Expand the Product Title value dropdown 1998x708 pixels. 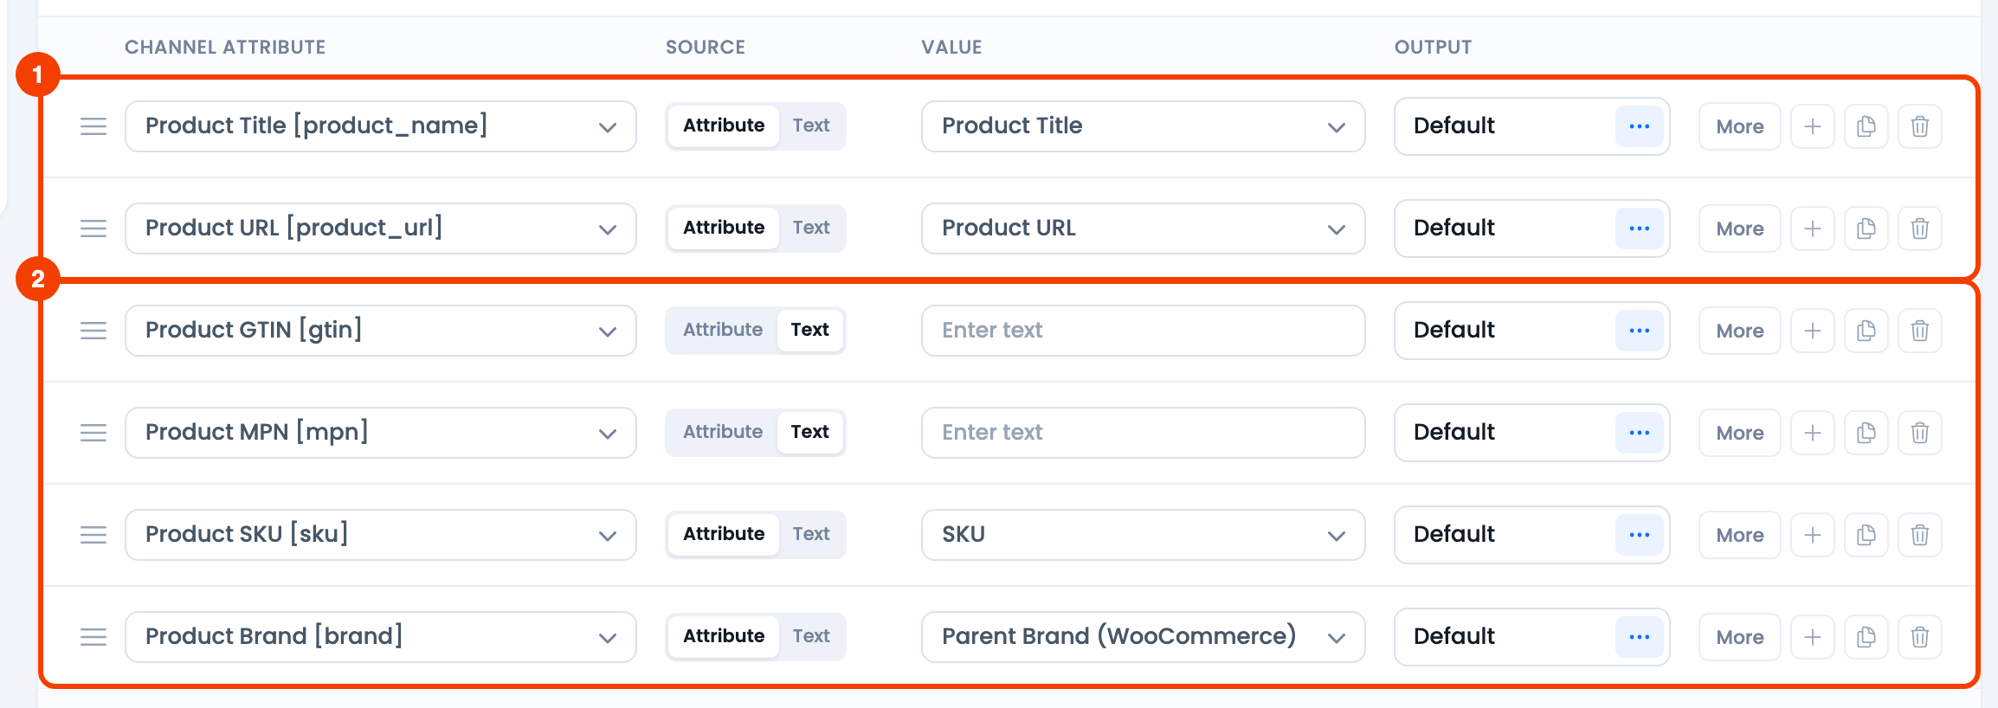tap(1144, 126)
